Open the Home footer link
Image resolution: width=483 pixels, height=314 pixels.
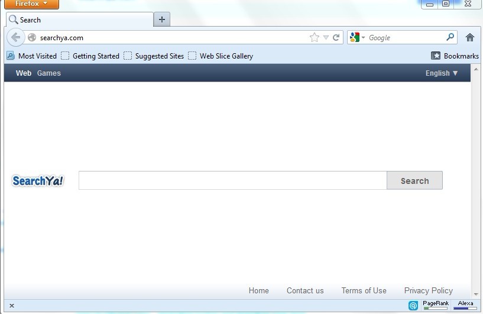[259, 290]
